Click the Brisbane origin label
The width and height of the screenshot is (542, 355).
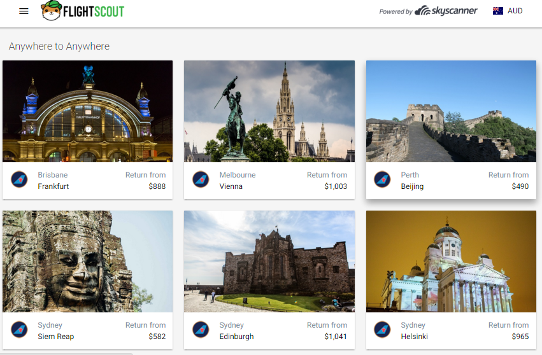tap(52, 175)
